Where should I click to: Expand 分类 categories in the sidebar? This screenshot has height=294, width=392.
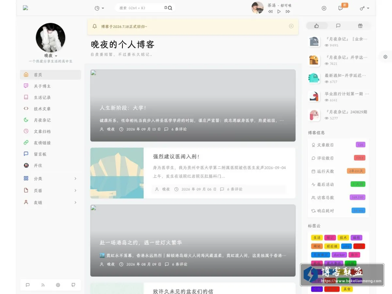[x=50, y=179]
